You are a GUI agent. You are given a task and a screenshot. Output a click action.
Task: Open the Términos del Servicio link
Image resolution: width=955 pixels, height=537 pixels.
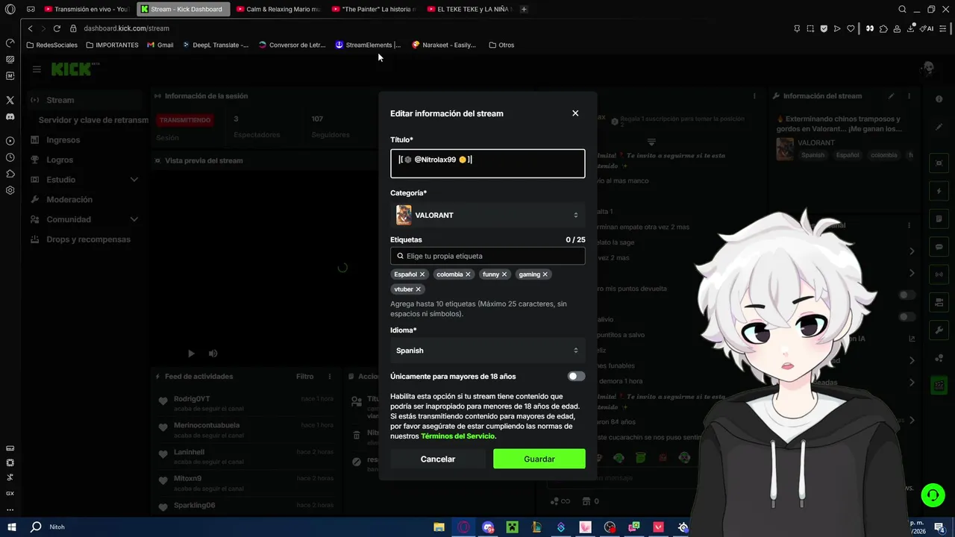click(x=457, y=436)
